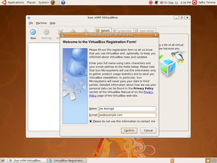Open the File menu in VirtualBox
The image size is (217, 163).
pos(31,23)
